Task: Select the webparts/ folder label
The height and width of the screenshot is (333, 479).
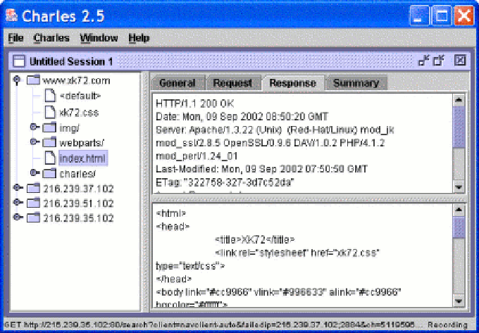Action: (82, 142)
